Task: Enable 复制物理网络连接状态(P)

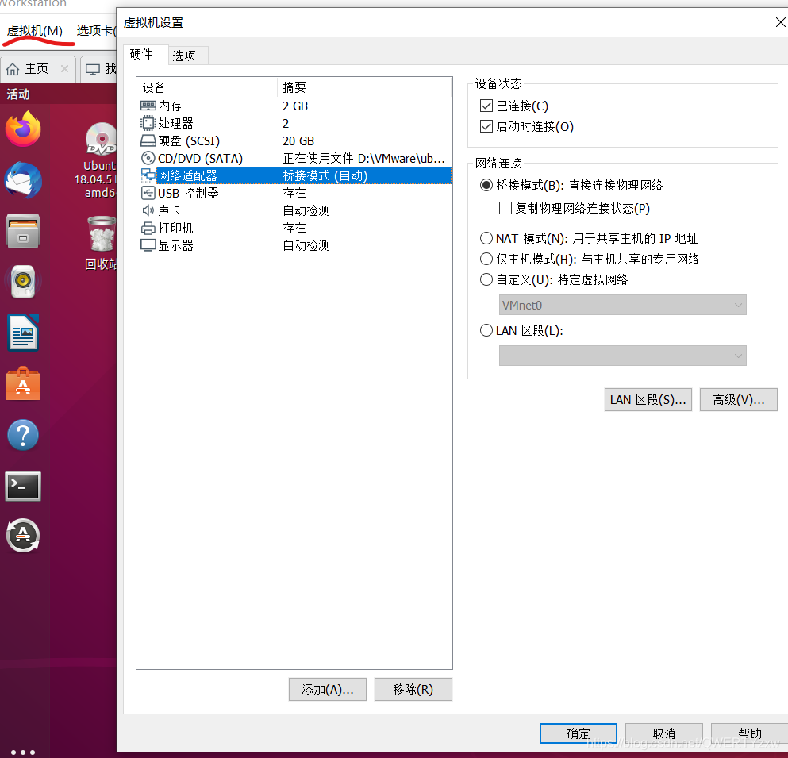Action: click(x=505, y=208)
